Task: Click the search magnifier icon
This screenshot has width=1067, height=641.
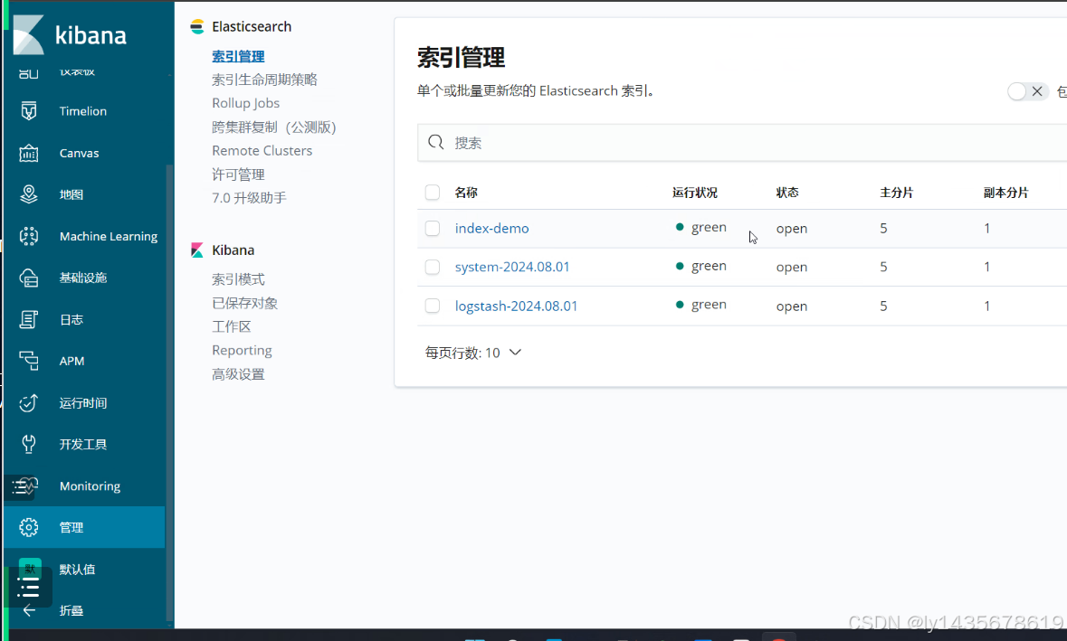Action: [x=436, y=142]
